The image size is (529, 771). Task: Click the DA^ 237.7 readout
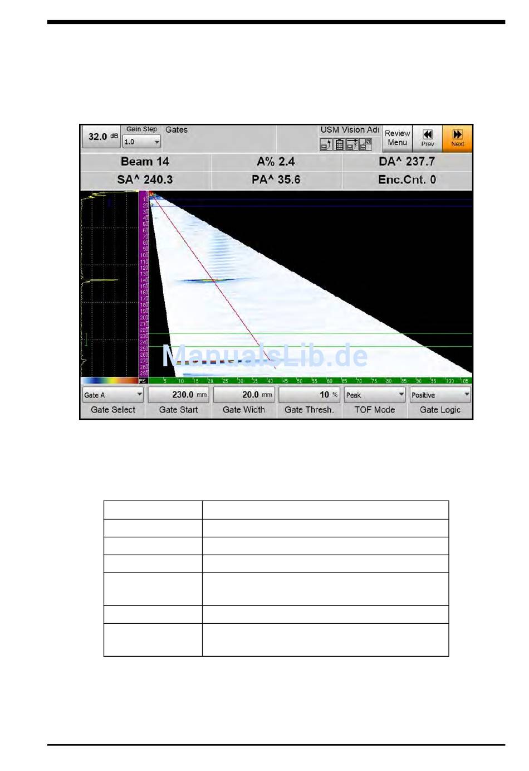(x=407, y=162)
